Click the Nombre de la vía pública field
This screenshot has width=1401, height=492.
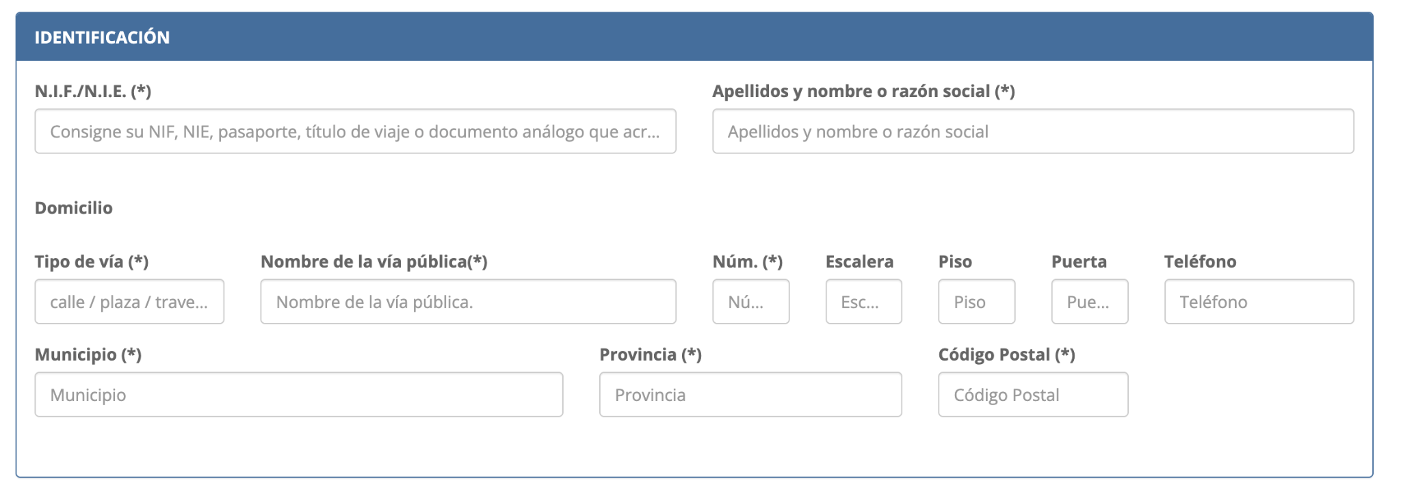468,302
